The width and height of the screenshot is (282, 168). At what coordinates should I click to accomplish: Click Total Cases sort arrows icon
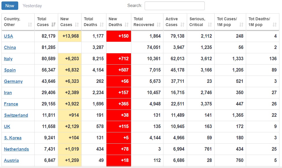pyautogui.click(x=54, y=25)
